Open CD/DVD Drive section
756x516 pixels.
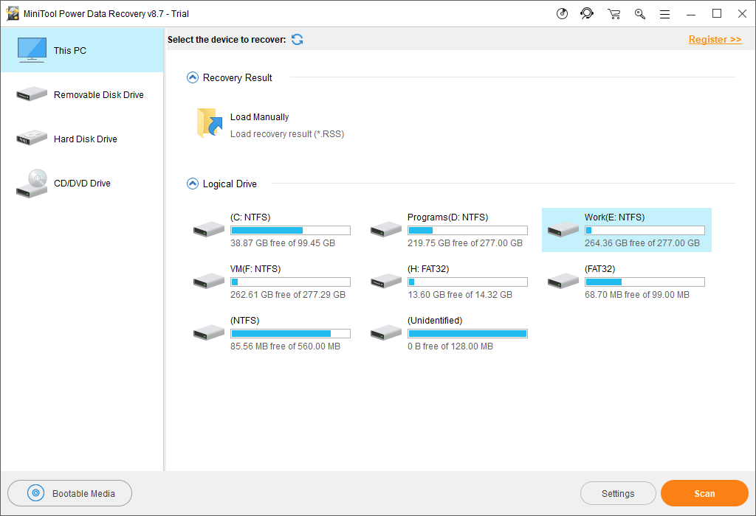point(82,184)
